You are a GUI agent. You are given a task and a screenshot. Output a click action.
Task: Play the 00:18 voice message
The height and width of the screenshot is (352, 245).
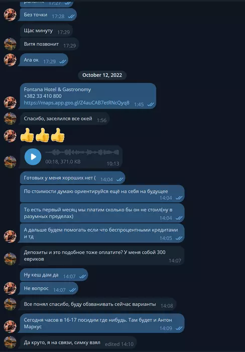33,157
